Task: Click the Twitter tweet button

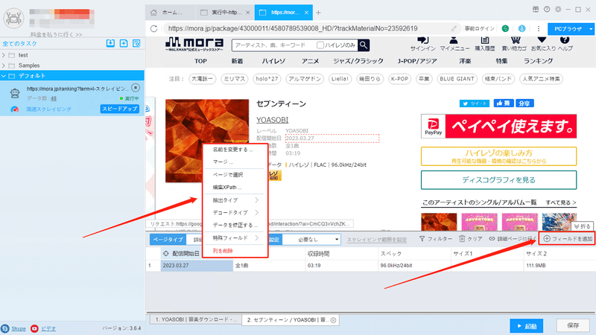Action: (475, 103)
